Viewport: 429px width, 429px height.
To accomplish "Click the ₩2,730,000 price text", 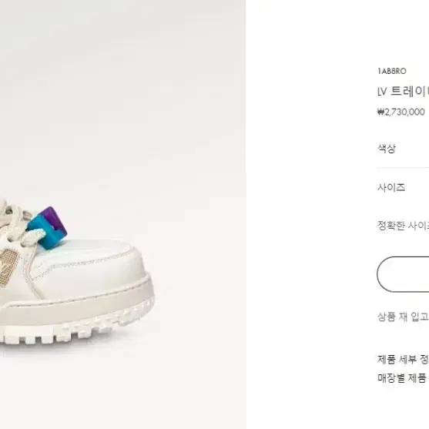I will [401, 112].
